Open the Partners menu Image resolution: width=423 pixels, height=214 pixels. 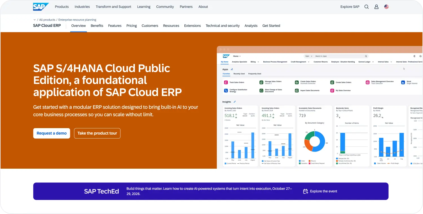click(186, 7)
